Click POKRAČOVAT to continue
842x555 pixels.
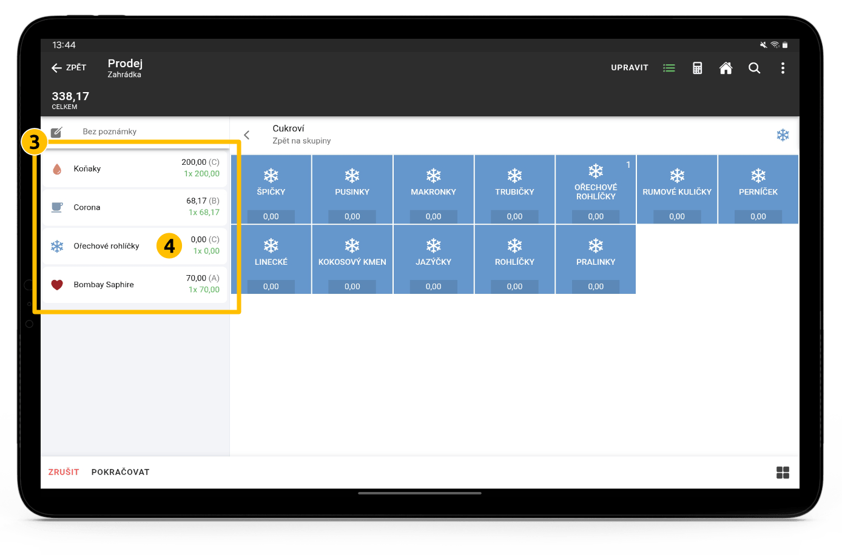(x=120, y=472)
